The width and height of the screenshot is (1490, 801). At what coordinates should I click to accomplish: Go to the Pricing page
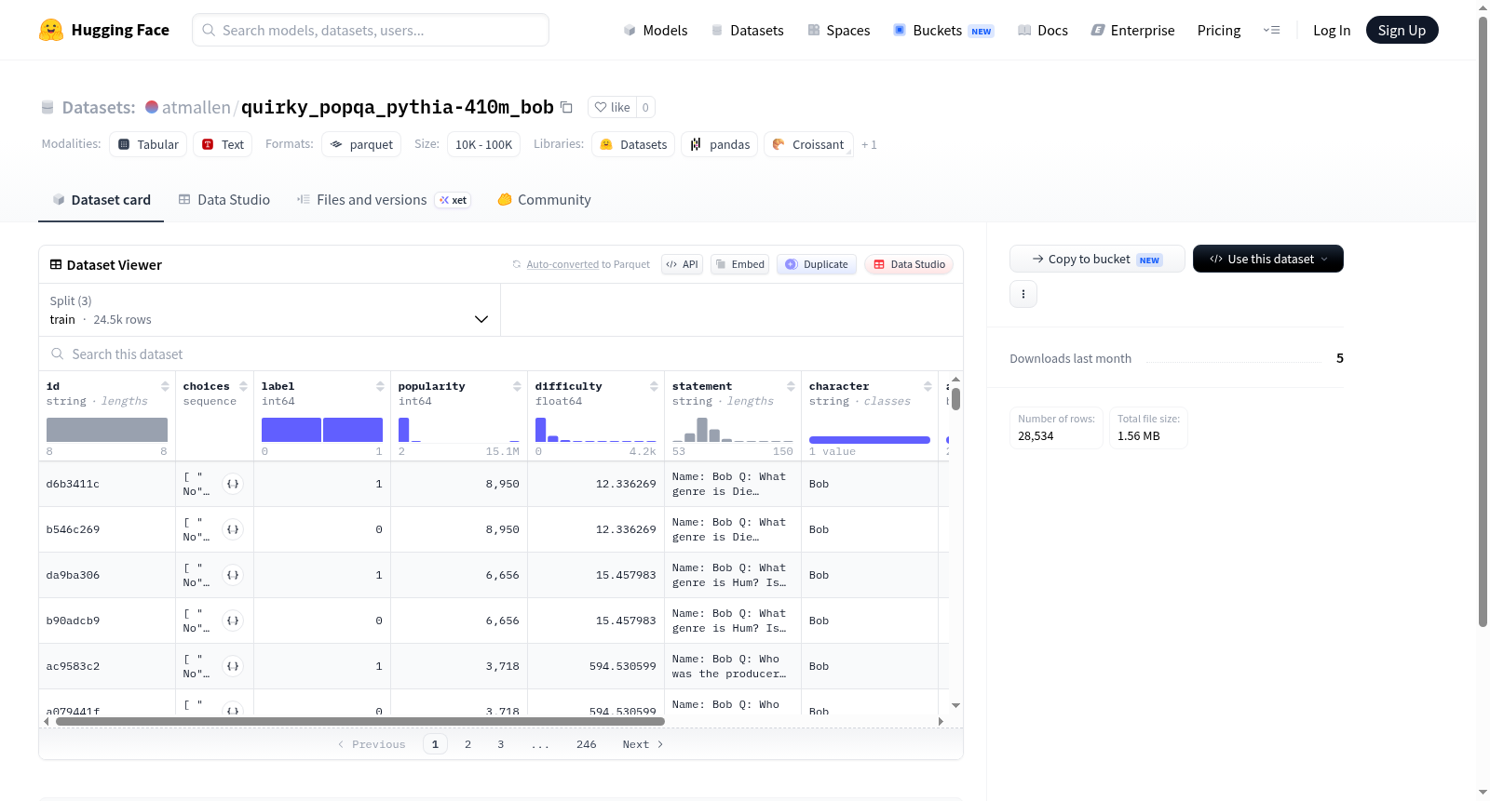point(1219,30)
